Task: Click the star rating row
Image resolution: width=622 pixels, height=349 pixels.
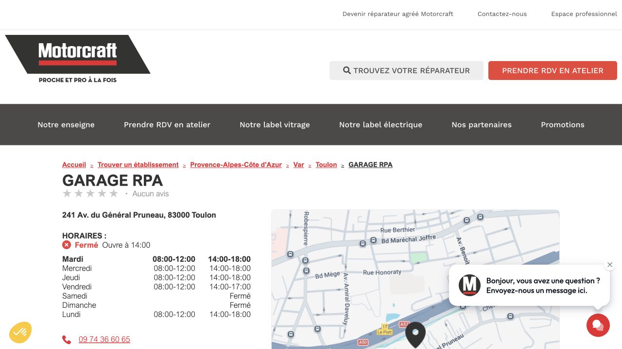Action: [x=90, y=194]
